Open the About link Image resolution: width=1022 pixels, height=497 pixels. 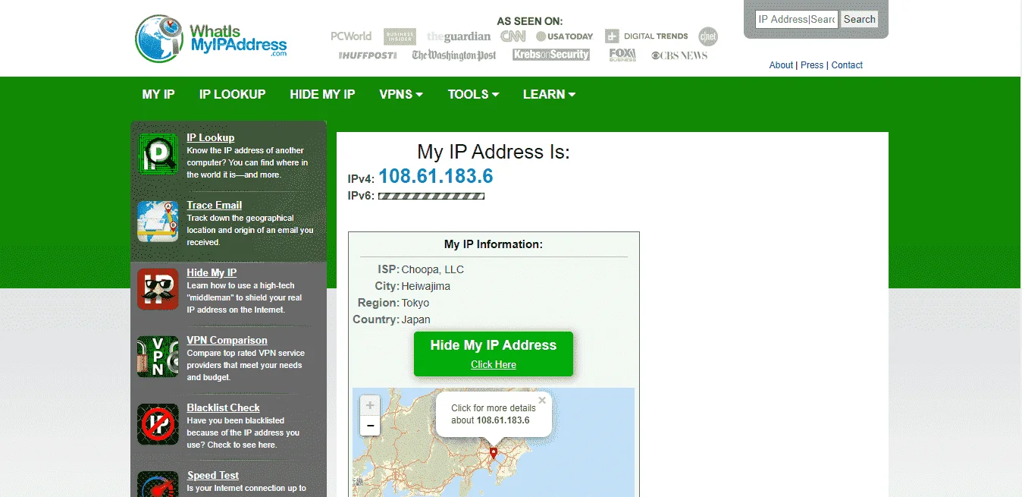coord(781,65)
